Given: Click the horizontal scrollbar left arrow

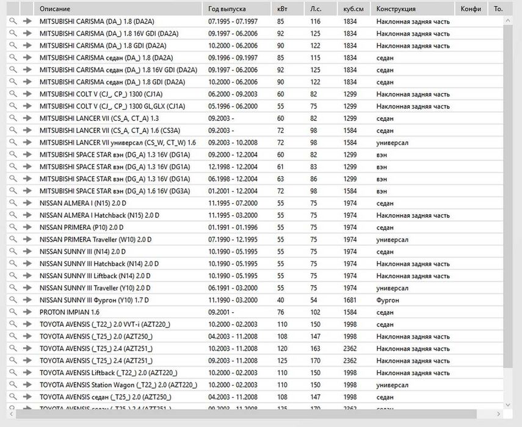Looking at the screenshot, I should pyautogui.click(x=11, y=414).
